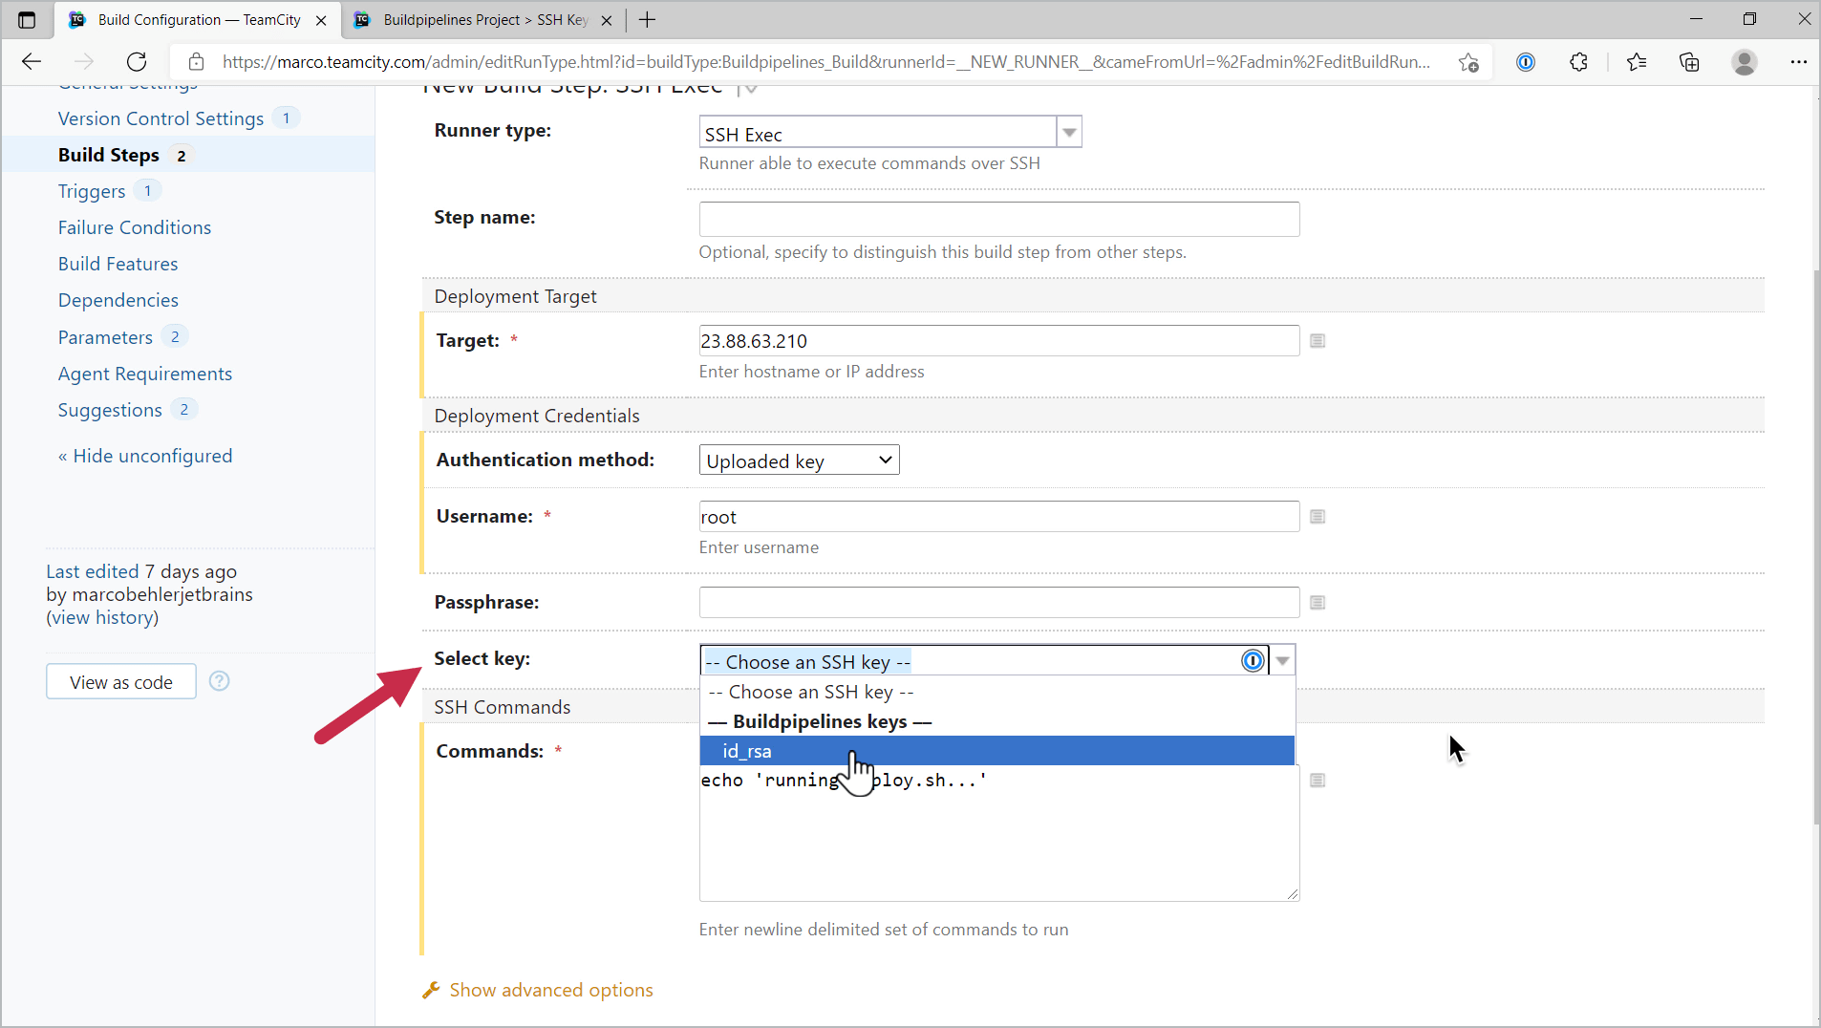1821x1028 pixels.
Task: Add this page to favorites star icon
Action: point(1468,62)
